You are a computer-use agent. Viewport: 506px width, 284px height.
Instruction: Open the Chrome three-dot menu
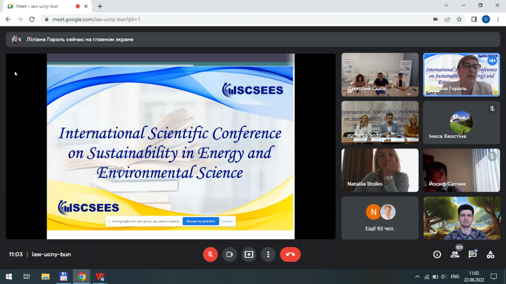pos(498,19)
